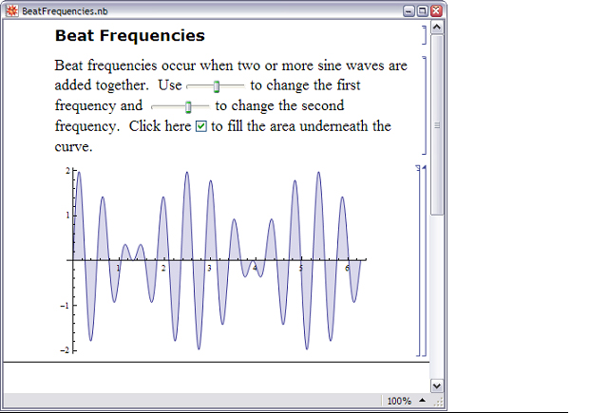Minimize the BeatFrequencies.nb window
This screenshot has height=413, width=590.
point(409,10)
